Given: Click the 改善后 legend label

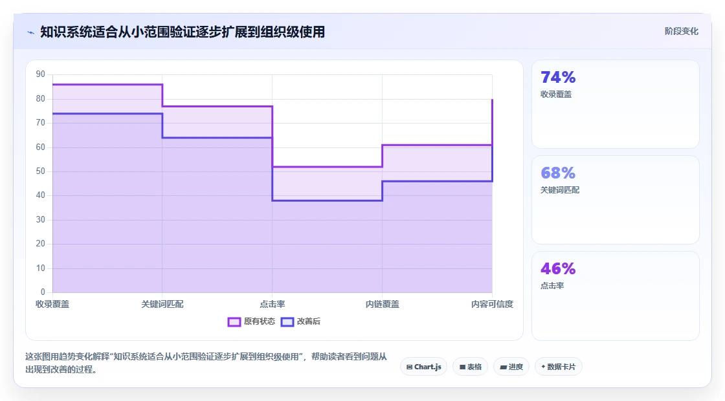Looking at the screenshot, I should click(308, 321).
